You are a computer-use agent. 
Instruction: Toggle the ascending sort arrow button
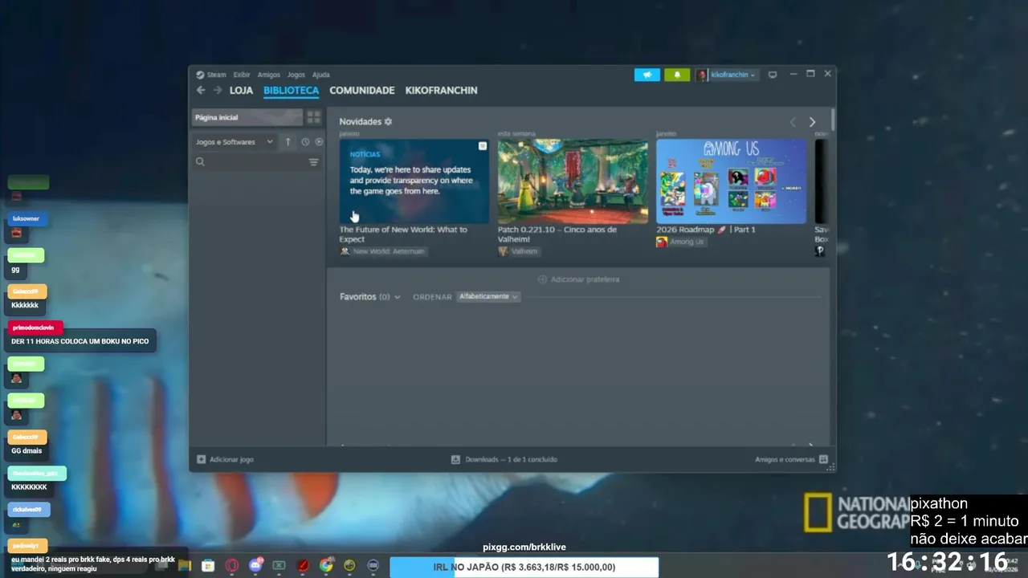coord(288,142)
